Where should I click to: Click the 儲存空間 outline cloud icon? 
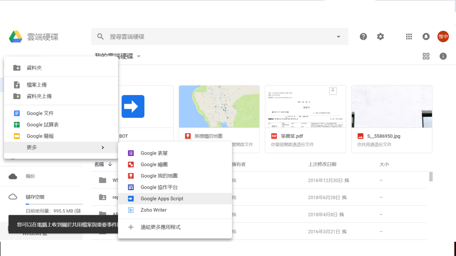13,197
